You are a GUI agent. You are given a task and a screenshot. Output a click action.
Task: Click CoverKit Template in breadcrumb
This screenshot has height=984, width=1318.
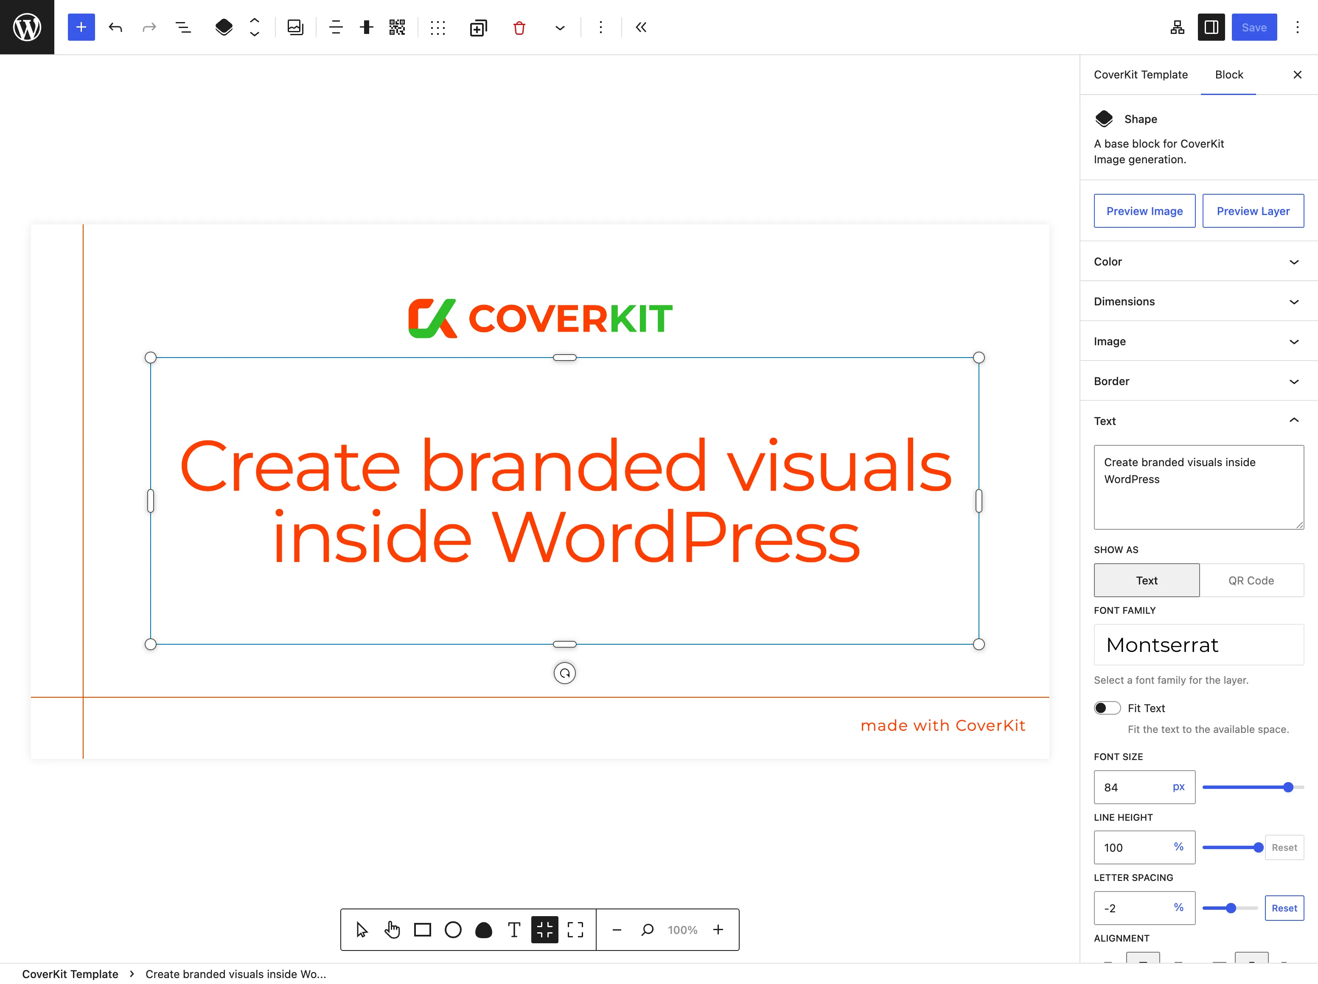click(x=70, y=974)
